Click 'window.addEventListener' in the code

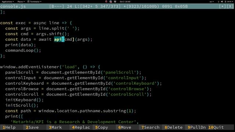30,67
